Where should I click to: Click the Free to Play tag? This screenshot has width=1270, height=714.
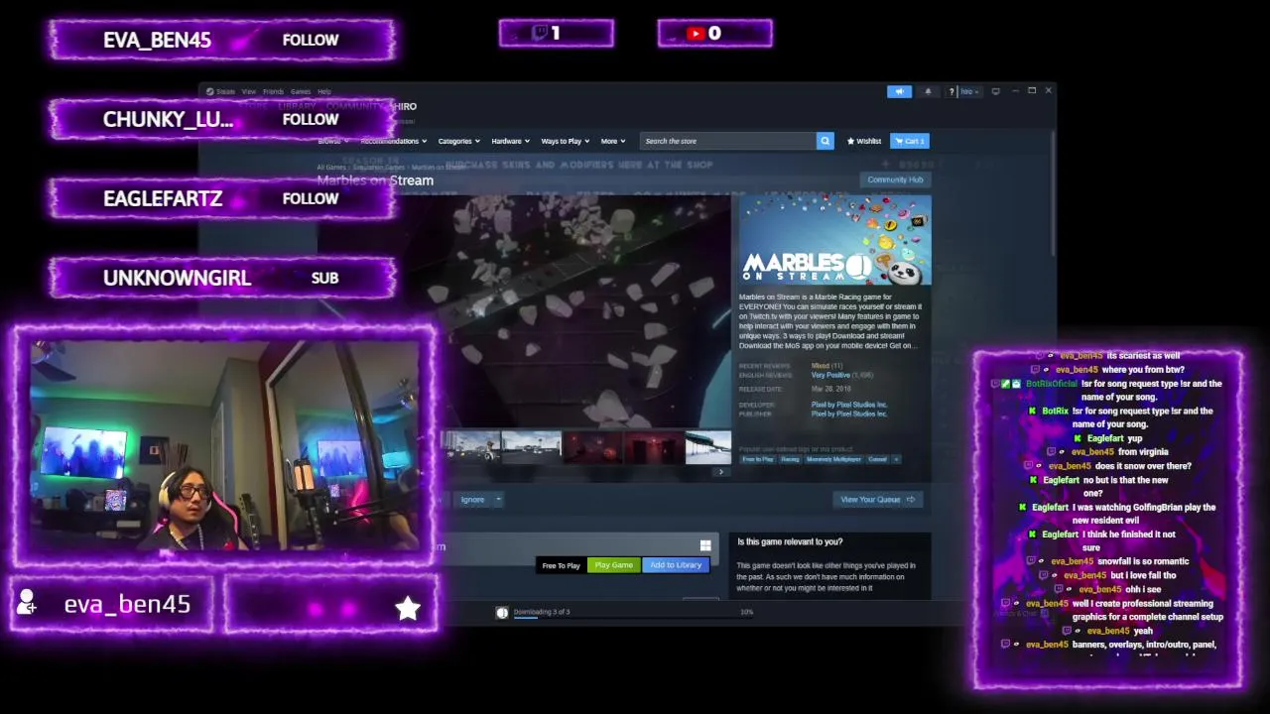pyautogui.click(x=758, y=459)
